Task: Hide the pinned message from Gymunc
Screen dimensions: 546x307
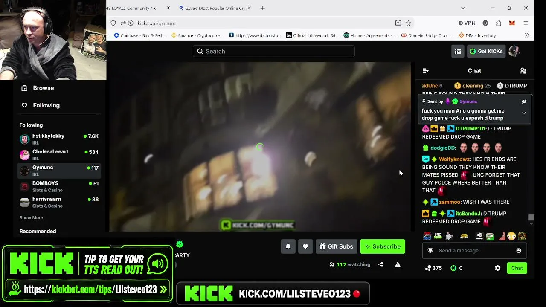Action: point(524,101)
